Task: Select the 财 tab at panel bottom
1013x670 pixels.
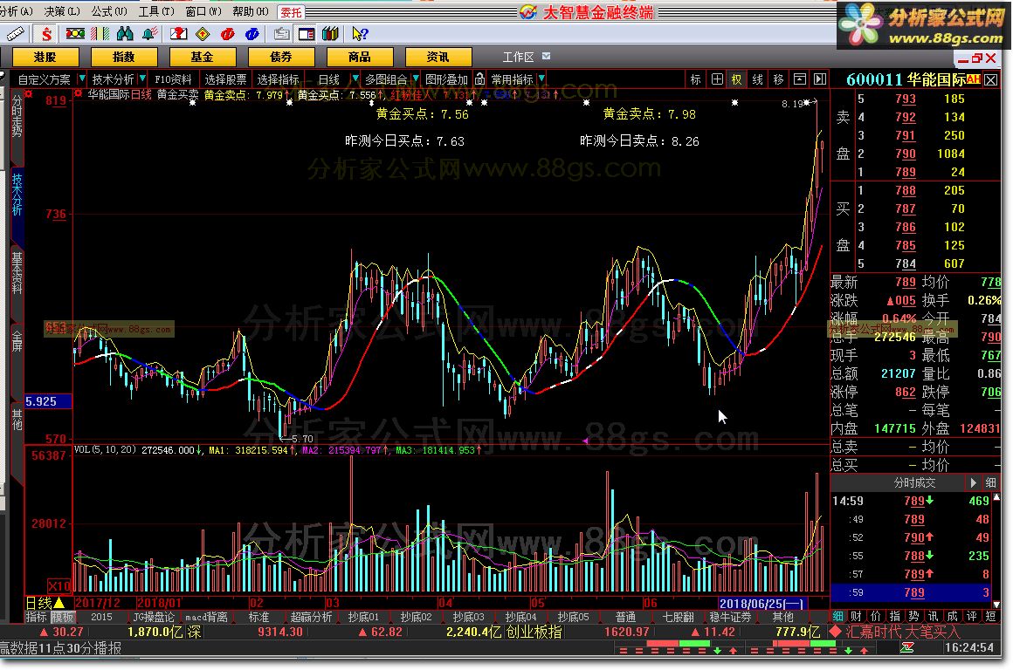Action: tap(856, 617)
